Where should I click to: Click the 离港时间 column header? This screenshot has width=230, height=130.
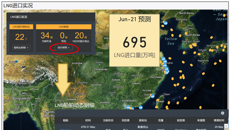click(219, 120)
